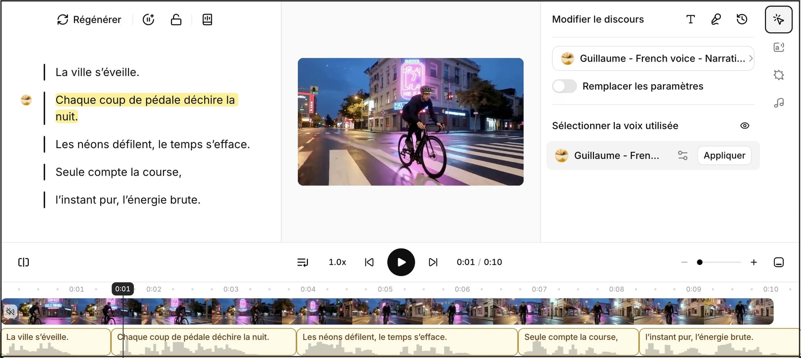Enable the Remplacer les paramètres toggle
801x358 pixels.
[564, 86]
